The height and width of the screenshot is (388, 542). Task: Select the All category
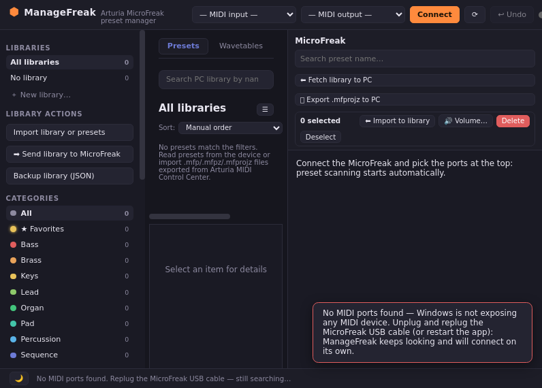click(69, 213)
